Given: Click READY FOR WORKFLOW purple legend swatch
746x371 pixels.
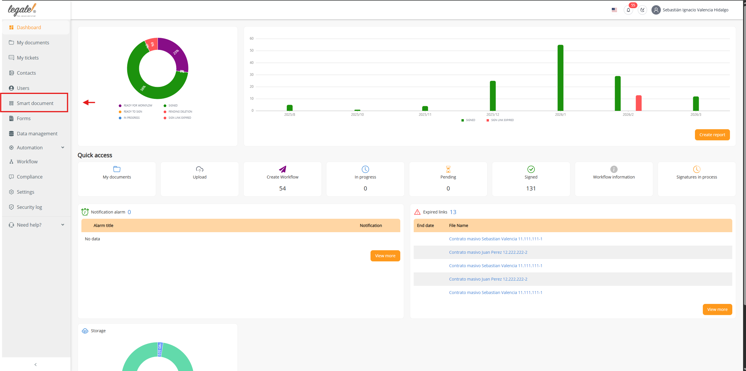Looking at the screenshot, I should (120, 106).
